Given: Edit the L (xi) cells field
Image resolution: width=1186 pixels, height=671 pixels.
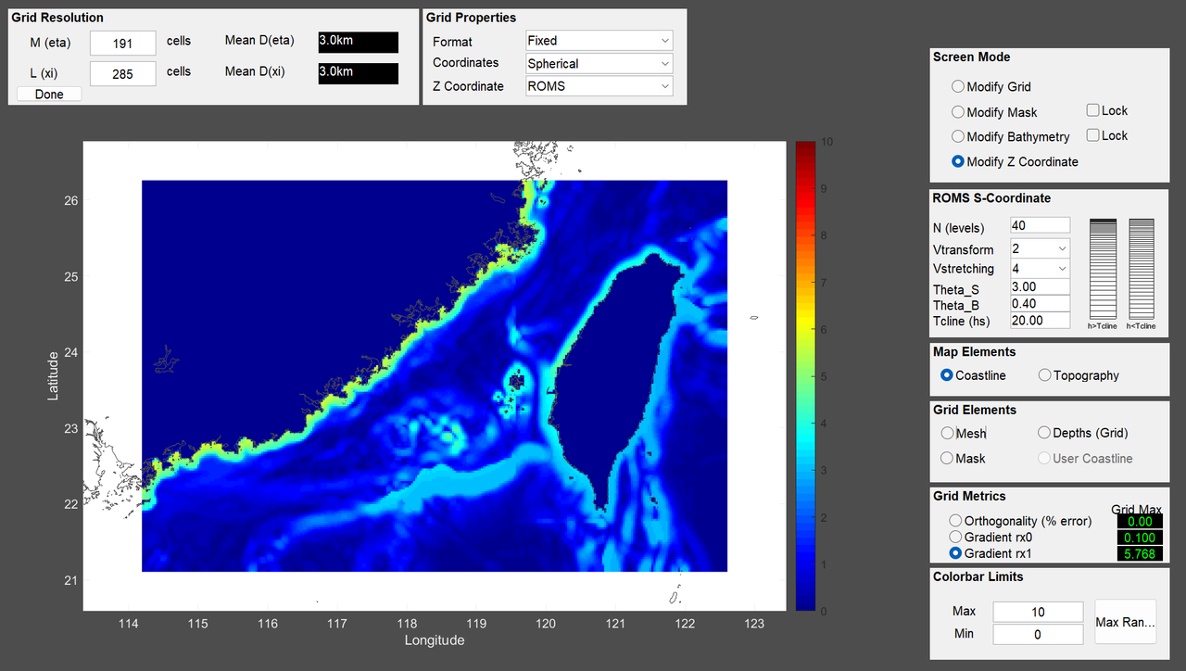Looking at the screenshot, I should coord(122,74).
